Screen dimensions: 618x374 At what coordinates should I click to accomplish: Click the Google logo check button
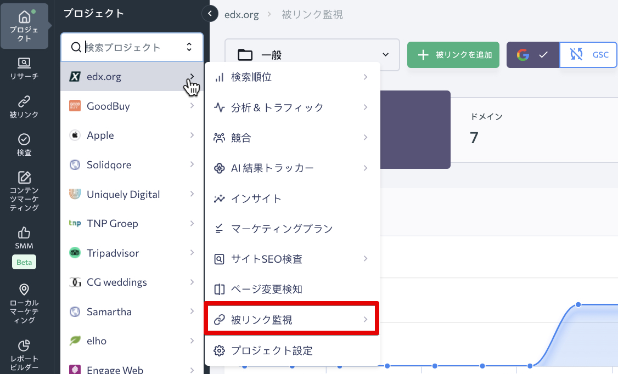533,55
